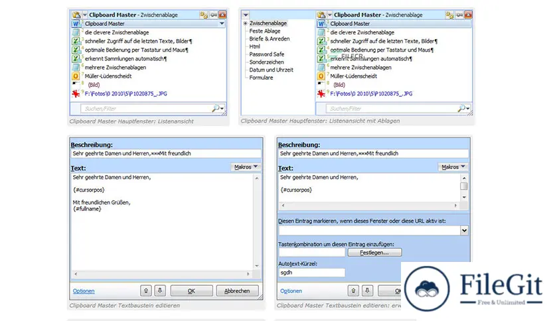555x321 pixels.
Task: Select 'Formulare' in the Ablagen tree
Action: [x=261, y=78]
